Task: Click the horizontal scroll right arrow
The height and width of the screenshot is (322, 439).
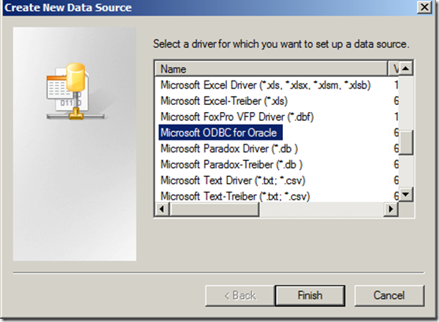Action: (x=391, y=209)
